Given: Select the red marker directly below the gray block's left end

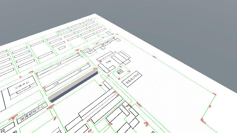Looking at the screenshot, I should click(55, 119).
